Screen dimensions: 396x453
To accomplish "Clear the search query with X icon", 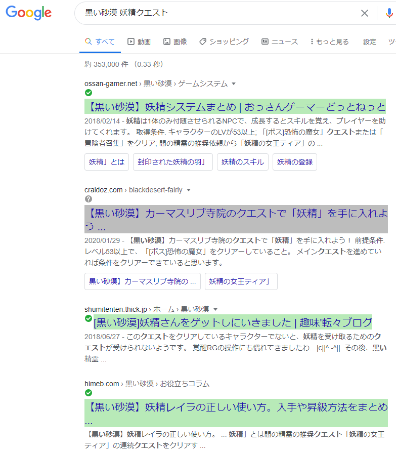I will [364, 13].
